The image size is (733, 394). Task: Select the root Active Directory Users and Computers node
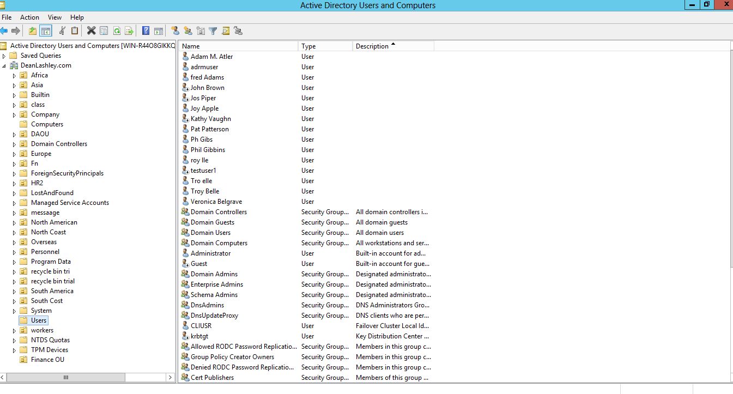tap(93, 46)
